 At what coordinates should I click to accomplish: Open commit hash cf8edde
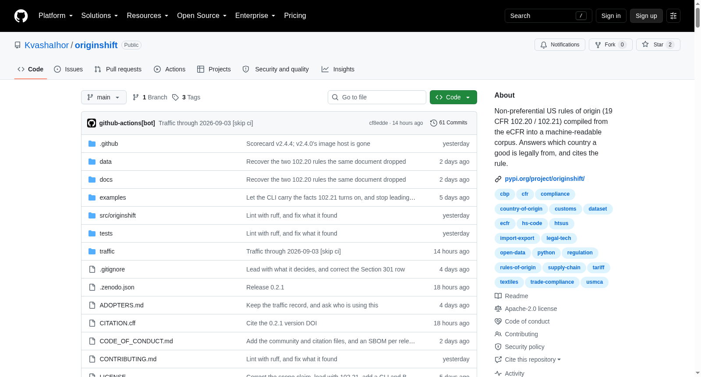[x=379, y=123]
